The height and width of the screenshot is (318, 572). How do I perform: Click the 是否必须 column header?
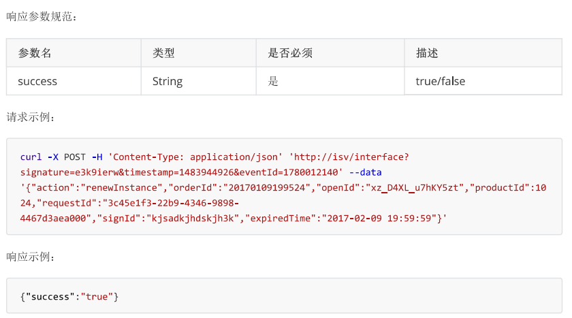point(330,53)
